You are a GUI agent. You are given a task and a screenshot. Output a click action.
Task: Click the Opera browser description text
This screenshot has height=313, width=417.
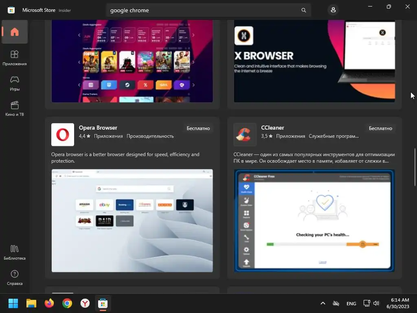(125, 158)
